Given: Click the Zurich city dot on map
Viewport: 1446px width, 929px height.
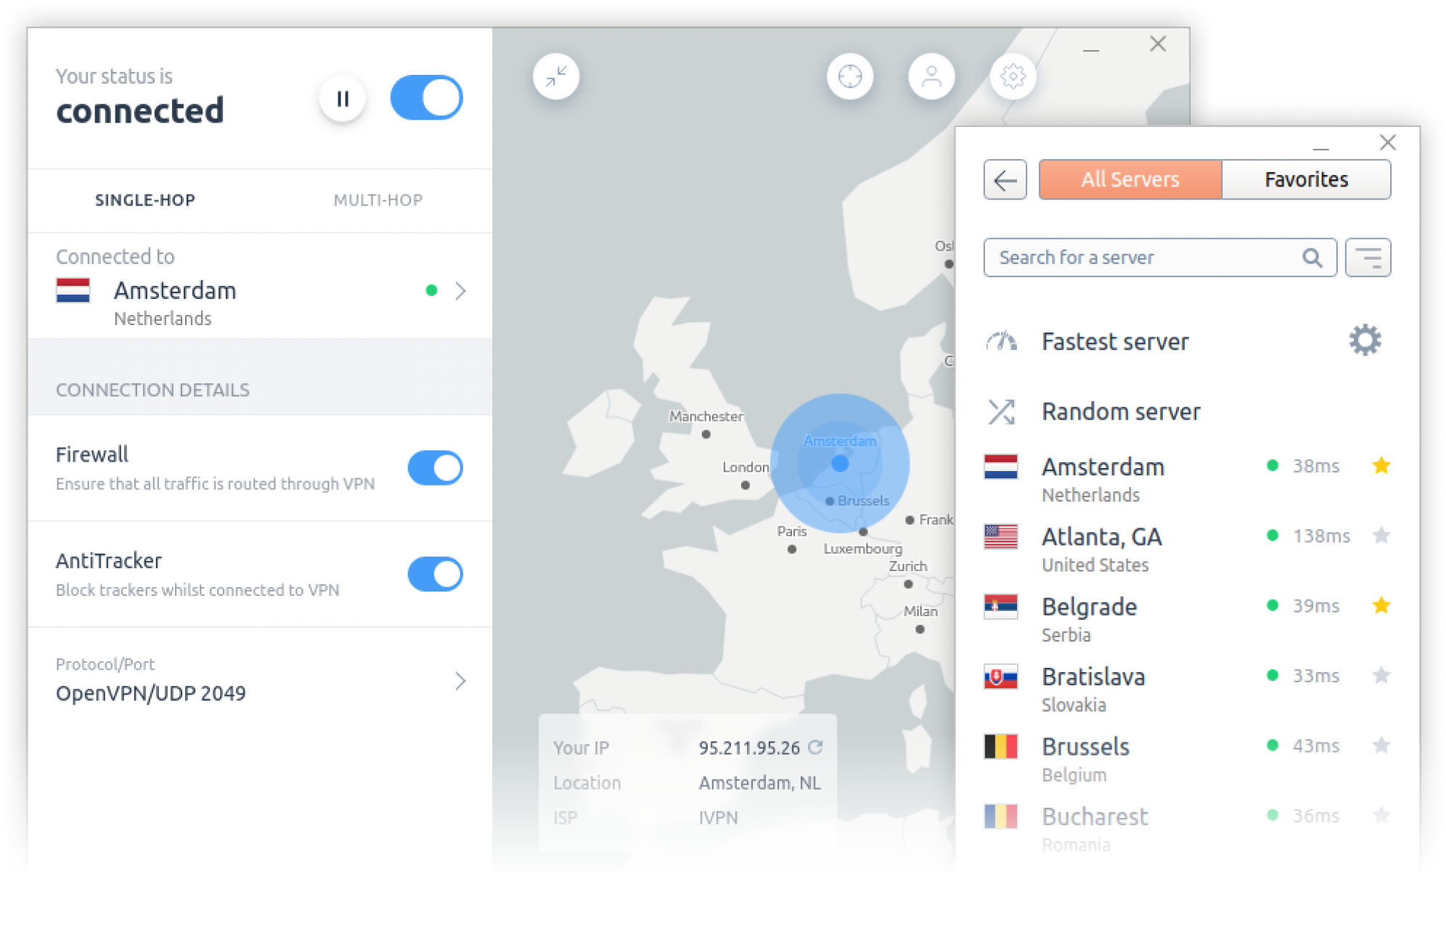Looking at the screenshot, I should [x=908, y=584].
